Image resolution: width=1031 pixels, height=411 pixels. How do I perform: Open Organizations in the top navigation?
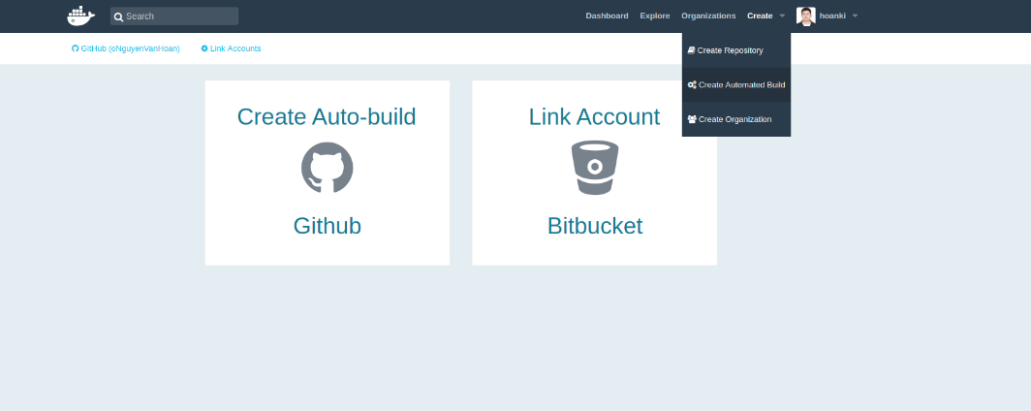pos(708,16)
